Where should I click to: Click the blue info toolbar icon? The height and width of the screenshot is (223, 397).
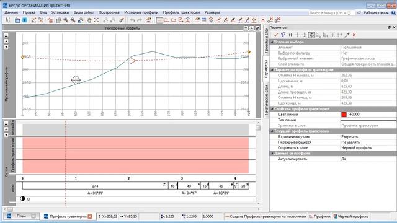pyautogui.click(x=25, y=20)
